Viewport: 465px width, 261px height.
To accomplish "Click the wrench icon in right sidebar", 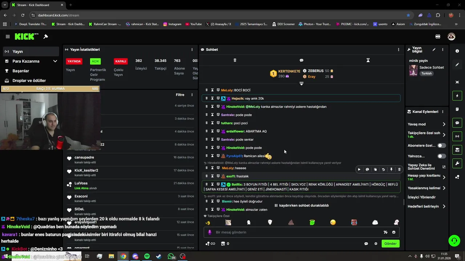I will point(457,163).
